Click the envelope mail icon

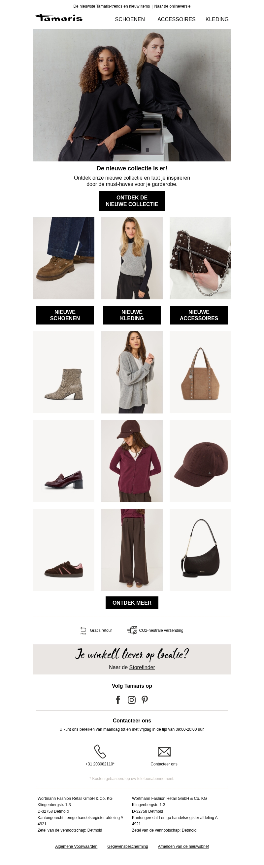164,752
